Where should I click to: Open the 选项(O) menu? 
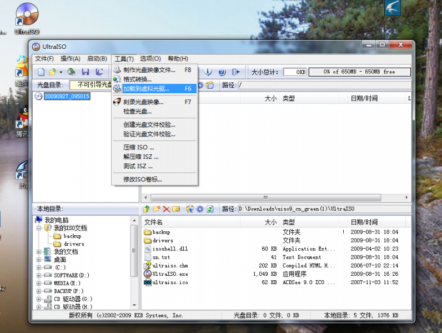point(150,59)
